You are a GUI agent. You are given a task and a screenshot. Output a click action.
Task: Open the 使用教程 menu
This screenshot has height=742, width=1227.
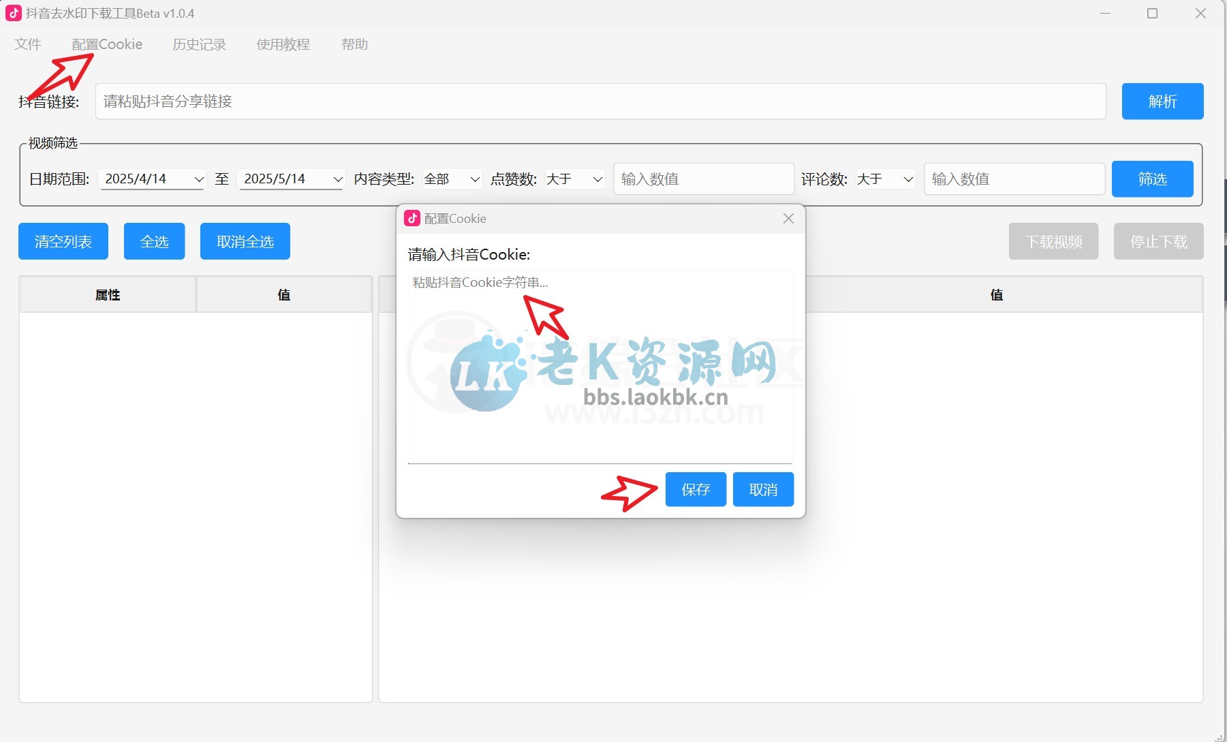[x=283, y=44]
